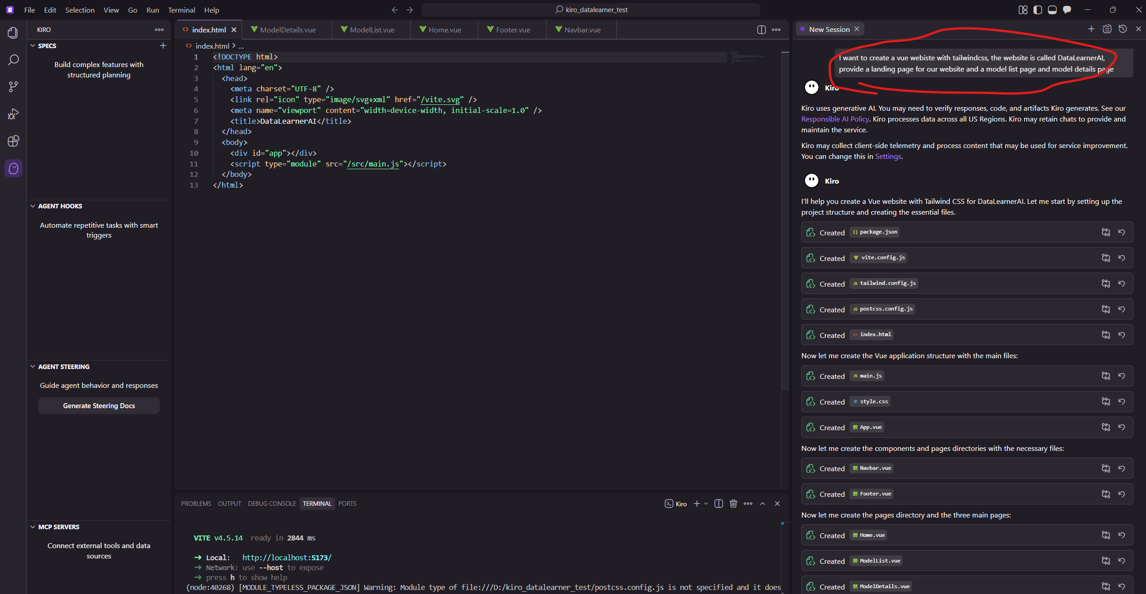Viewport: 1146px width, 594px height.
Task: Close the New Session chat tab
Action: [x=857, y=29]
